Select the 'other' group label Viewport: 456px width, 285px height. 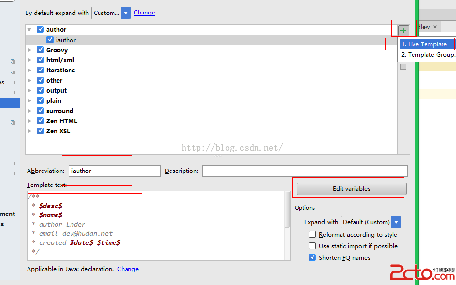55,81
